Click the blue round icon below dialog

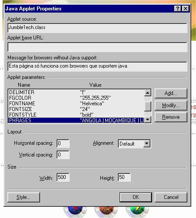click(75, 211)
